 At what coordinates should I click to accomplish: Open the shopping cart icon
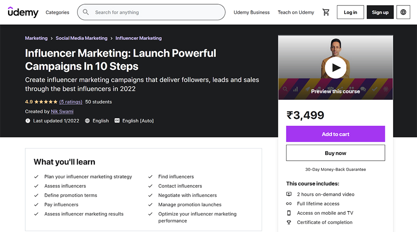[326, 12]
